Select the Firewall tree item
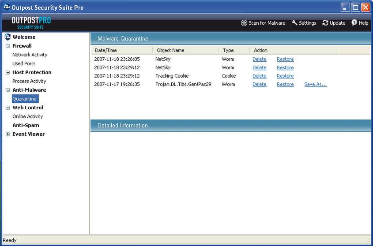The width and height of the screenshot is (373, 246). pyautogui.click(x=22, y=46)
